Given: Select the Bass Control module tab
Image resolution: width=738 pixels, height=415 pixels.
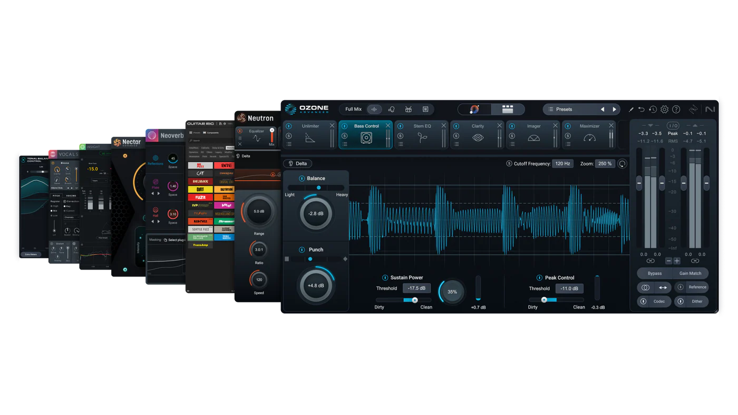Looking at the screenshot, I should pos(366,135).
